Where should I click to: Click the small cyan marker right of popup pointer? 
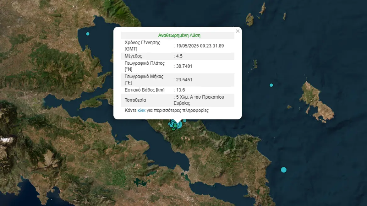point(185,121)
